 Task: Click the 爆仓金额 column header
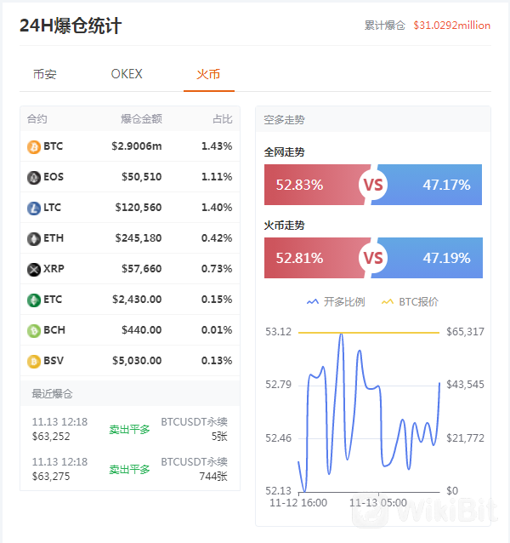(x=141, y=119)
